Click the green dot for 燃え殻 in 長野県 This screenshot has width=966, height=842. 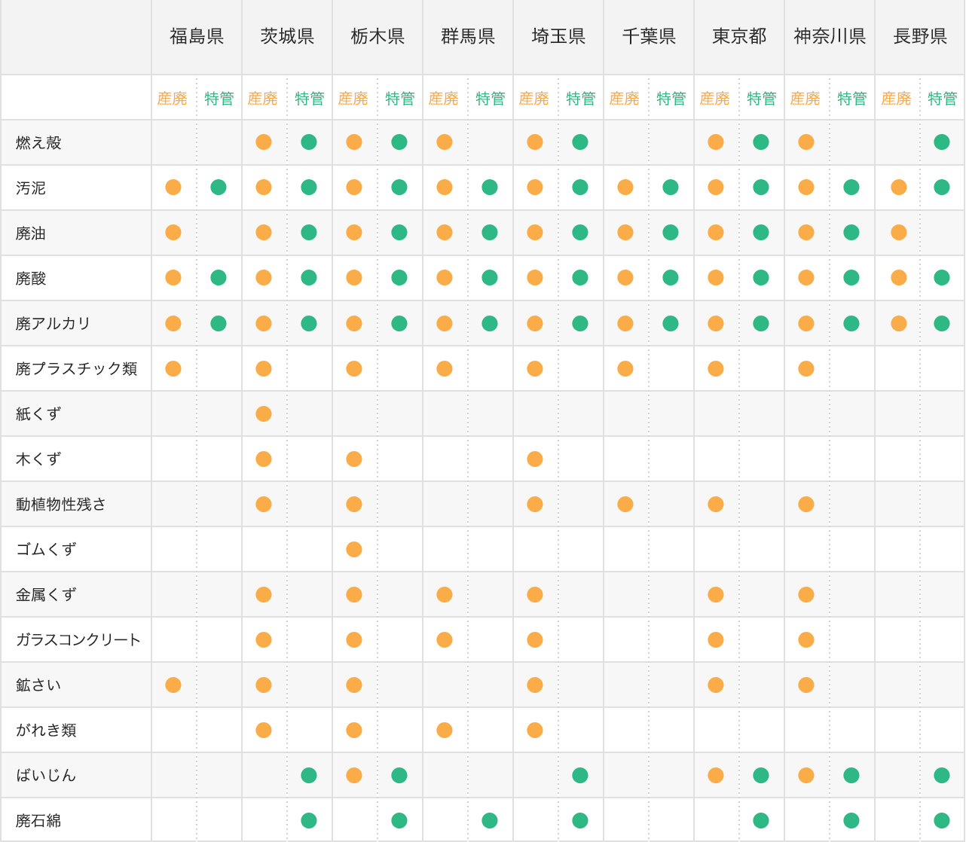click(x=942, y=142)
